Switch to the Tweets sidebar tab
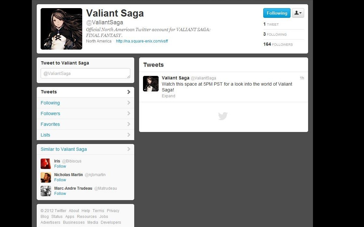The width and height of the screenshot is (364, 227). tap(49, 92)
